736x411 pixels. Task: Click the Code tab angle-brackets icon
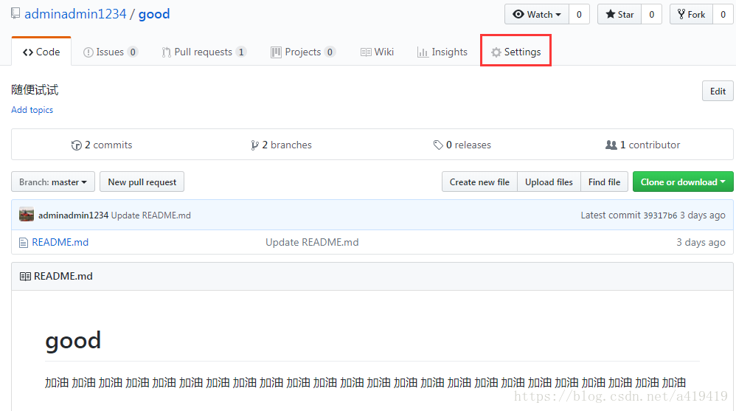coord(28,52)
